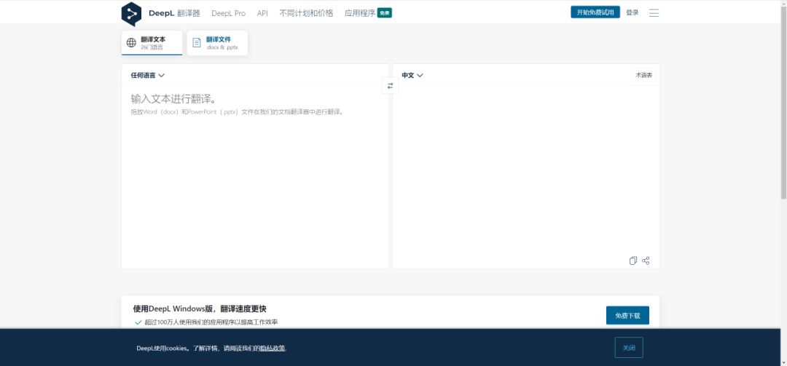Click the green 免费 badge
The height and width of the screenshot is (366, 787).
385,13
